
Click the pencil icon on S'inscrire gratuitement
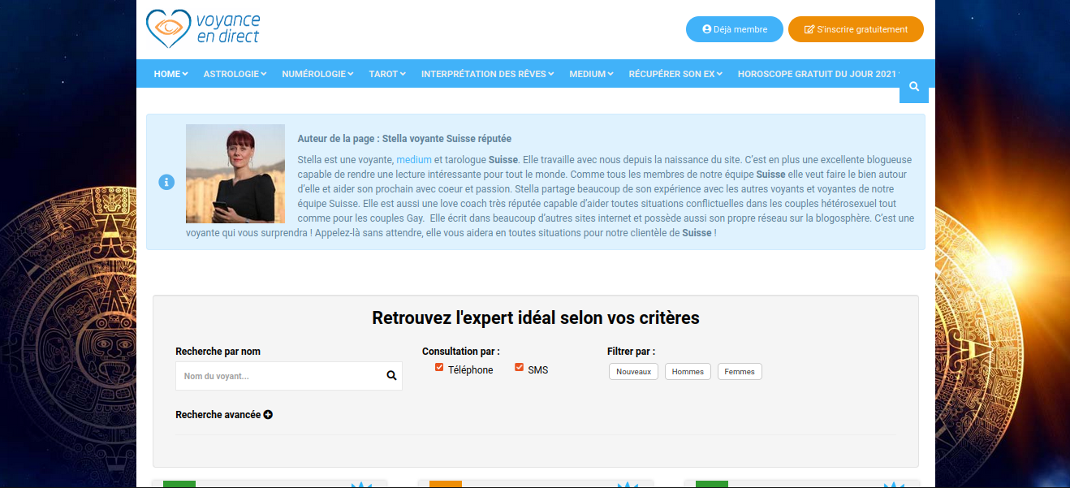click(809, 28)
